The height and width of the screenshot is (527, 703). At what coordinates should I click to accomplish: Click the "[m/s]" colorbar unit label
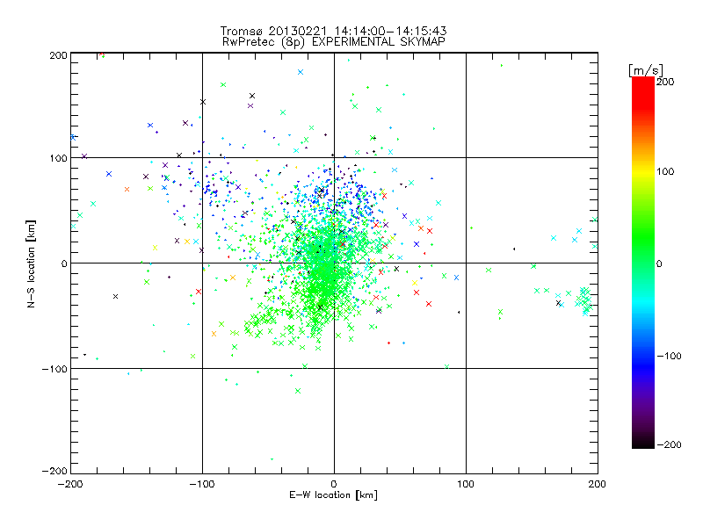(646, 70)
